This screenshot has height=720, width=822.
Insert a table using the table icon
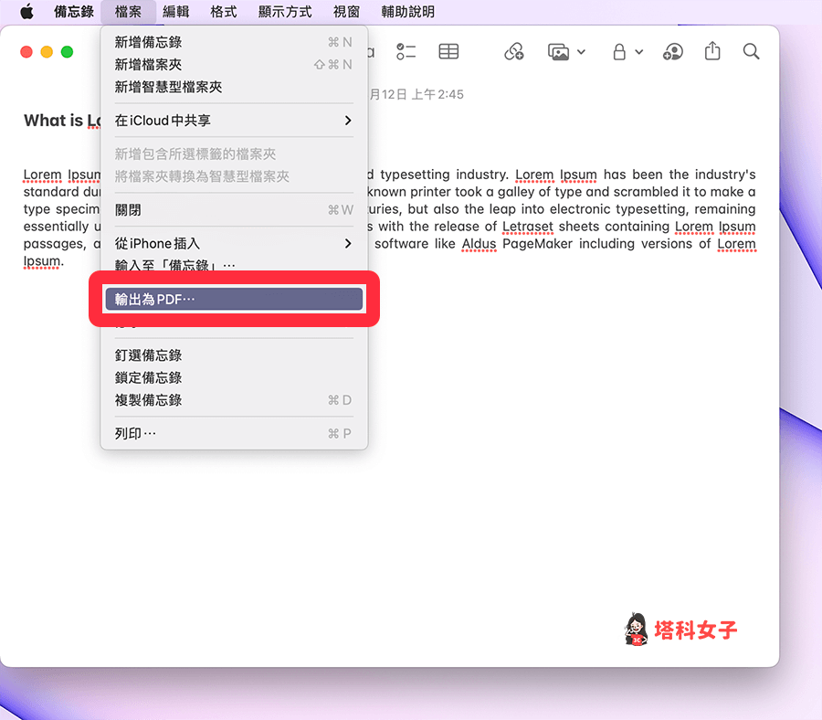(448, 52)
